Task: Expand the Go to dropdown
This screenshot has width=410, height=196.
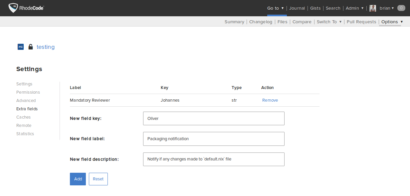Action: 276,8
